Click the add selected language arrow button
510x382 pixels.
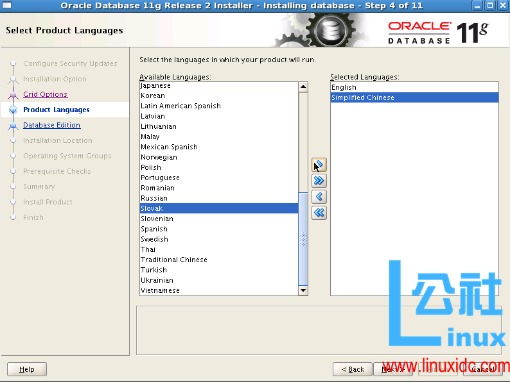pyautogui.click(x=319, y=165)
